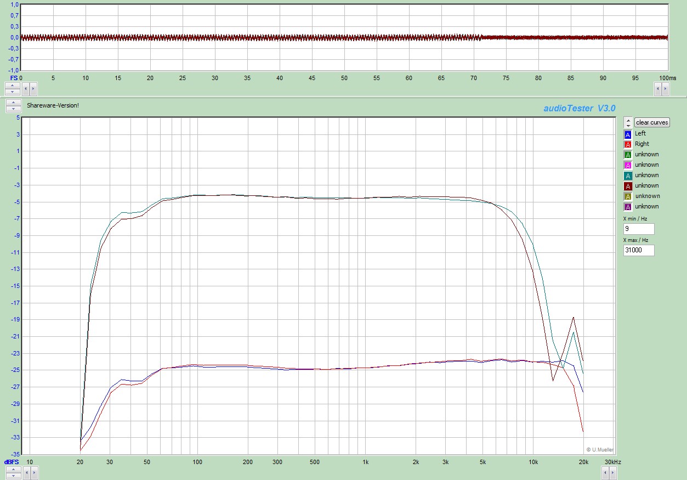
Task: Click the up arrow below dBFS
Action: (13, 468)
